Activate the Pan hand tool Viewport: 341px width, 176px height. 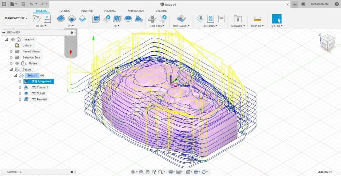pos(148,172)
